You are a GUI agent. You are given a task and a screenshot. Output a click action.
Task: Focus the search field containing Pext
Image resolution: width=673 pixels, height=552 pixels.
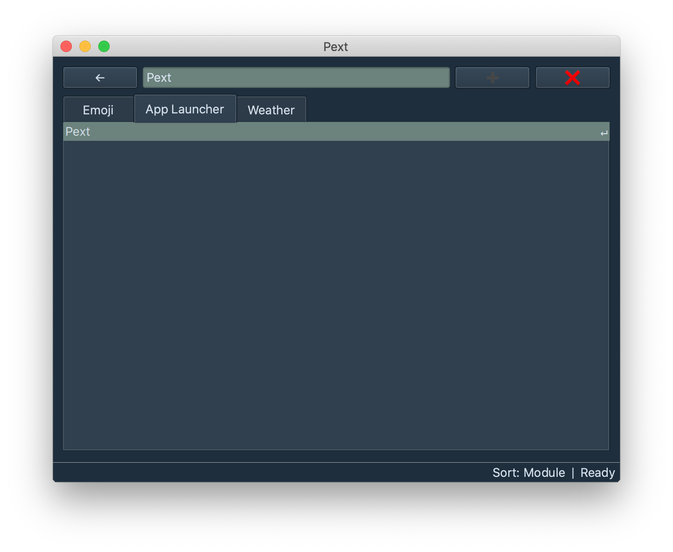click(296, 78)
